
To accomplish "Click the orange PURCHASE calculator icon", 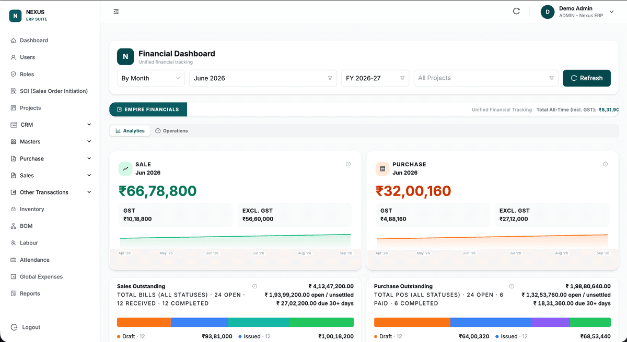I will pyautogui.click(x=382, y=168).
